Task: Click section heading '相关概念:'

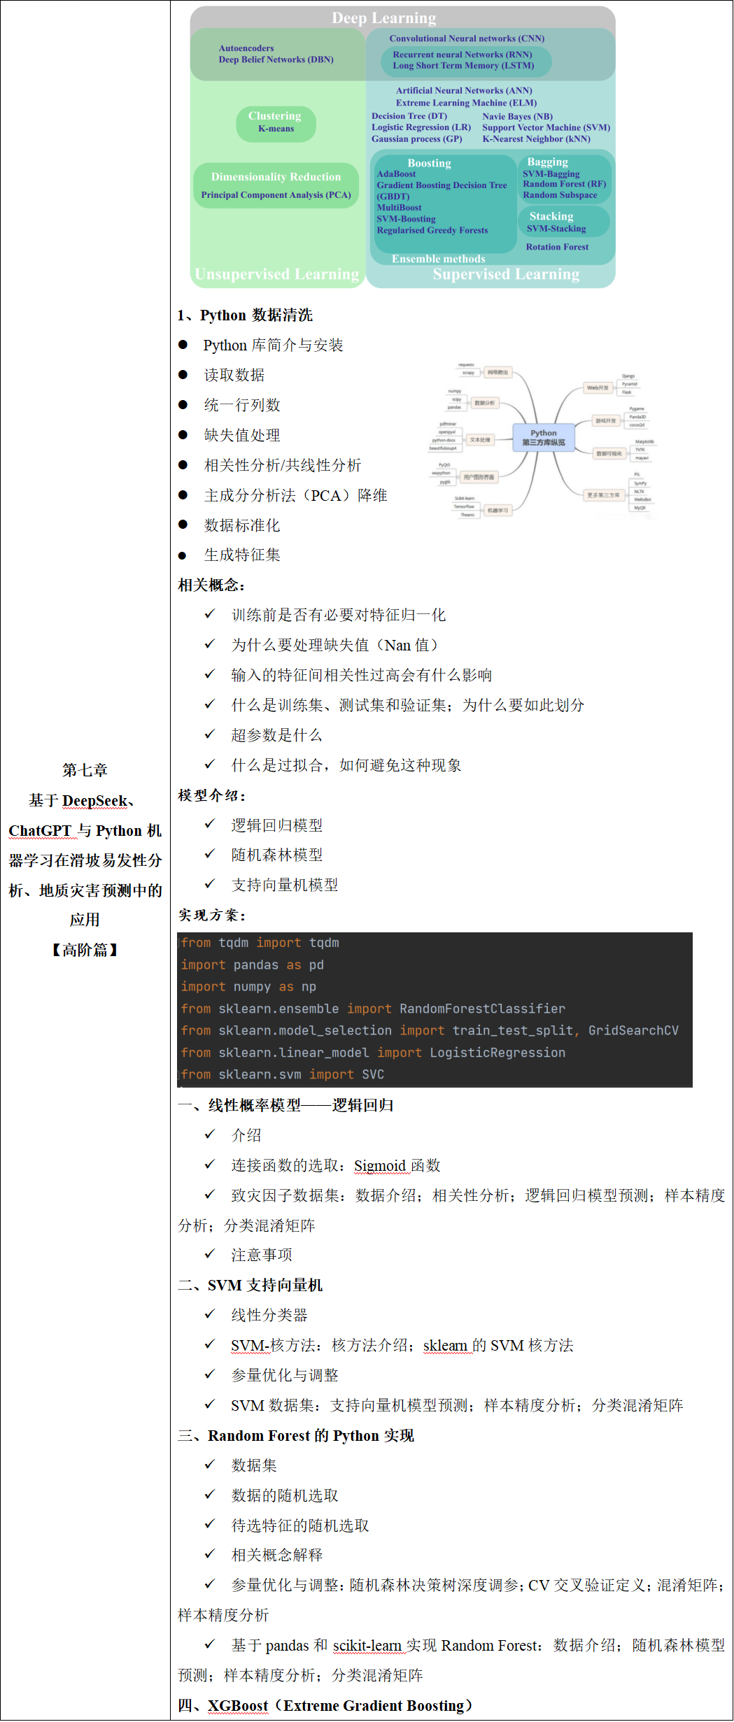Action: [211, 585]
